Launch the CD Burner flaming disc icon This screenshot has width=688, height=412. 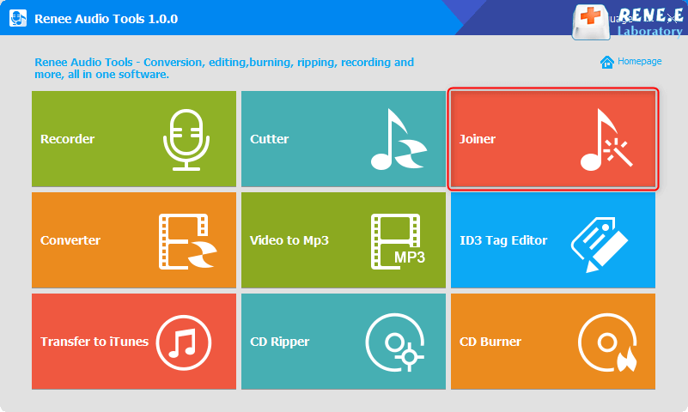pyautogui.click(x=608, y=342)
